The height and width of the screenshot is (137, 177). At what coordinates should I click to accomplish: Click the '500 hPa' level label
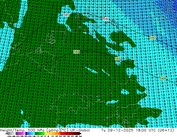pos(37,130)
